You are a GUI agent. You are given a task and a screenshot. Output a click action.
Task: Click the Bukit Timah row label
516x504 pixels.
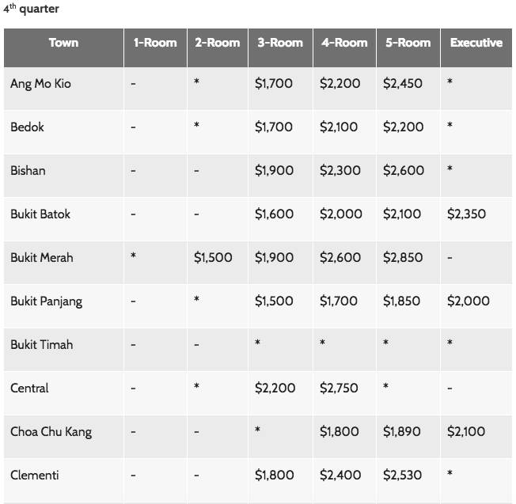(x=41, y=344)
